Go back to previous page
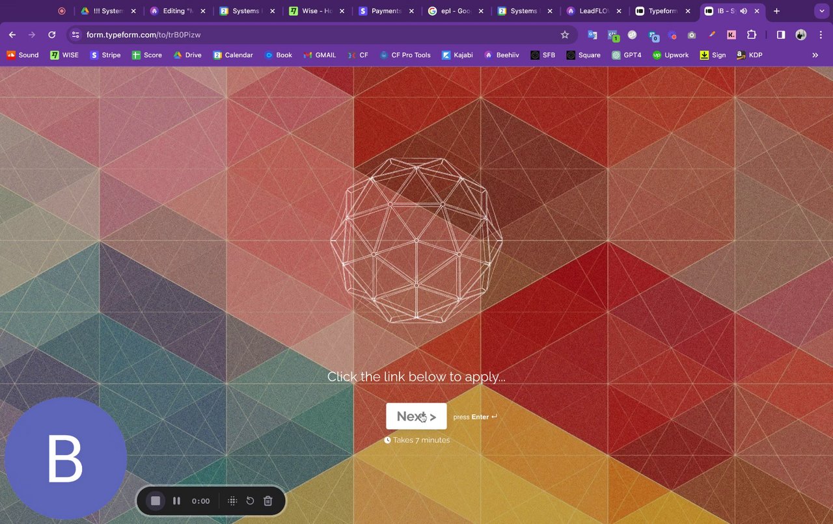This screenshot has width=833, height=524. click(12, 34)
